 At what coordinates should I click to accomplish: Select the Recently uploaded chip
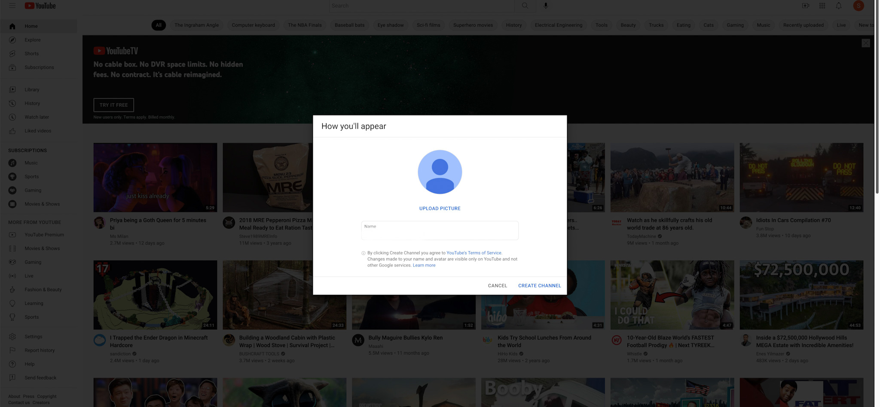(x=803, y=25)
